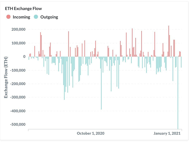Toggle the Incoming legend red circle
The image size is (189, 142).
[x=8, y=17]
